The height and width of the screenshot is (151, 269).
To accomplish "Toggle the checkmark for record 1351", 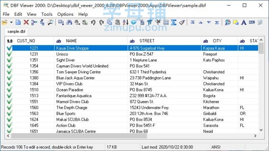I will tap(10, 60).
